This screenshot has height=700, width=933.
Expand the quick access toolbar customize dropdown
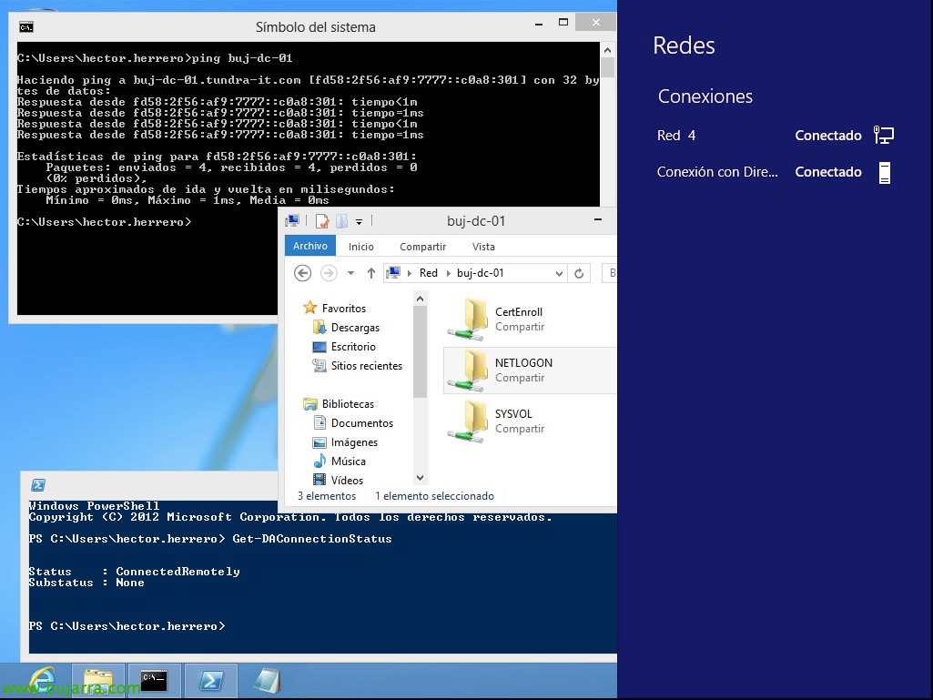[x=359, y=222]
